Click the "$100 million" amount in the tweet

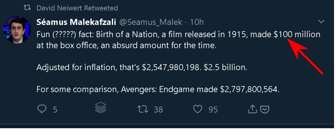point(297,35)
